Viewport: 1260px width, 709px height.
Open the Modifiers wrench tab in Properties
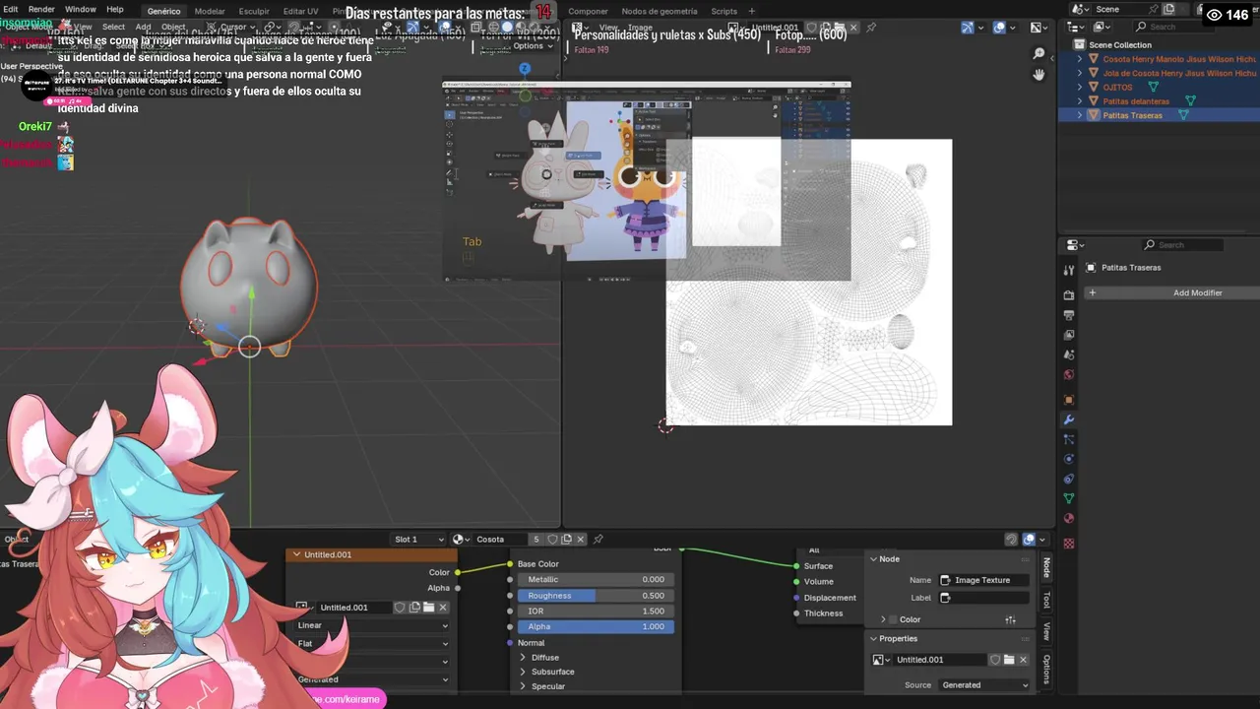(x=1069, y=419)
